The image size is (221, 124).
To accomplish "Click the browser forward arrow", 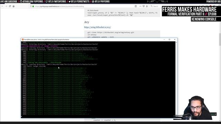I will (6, 6).
